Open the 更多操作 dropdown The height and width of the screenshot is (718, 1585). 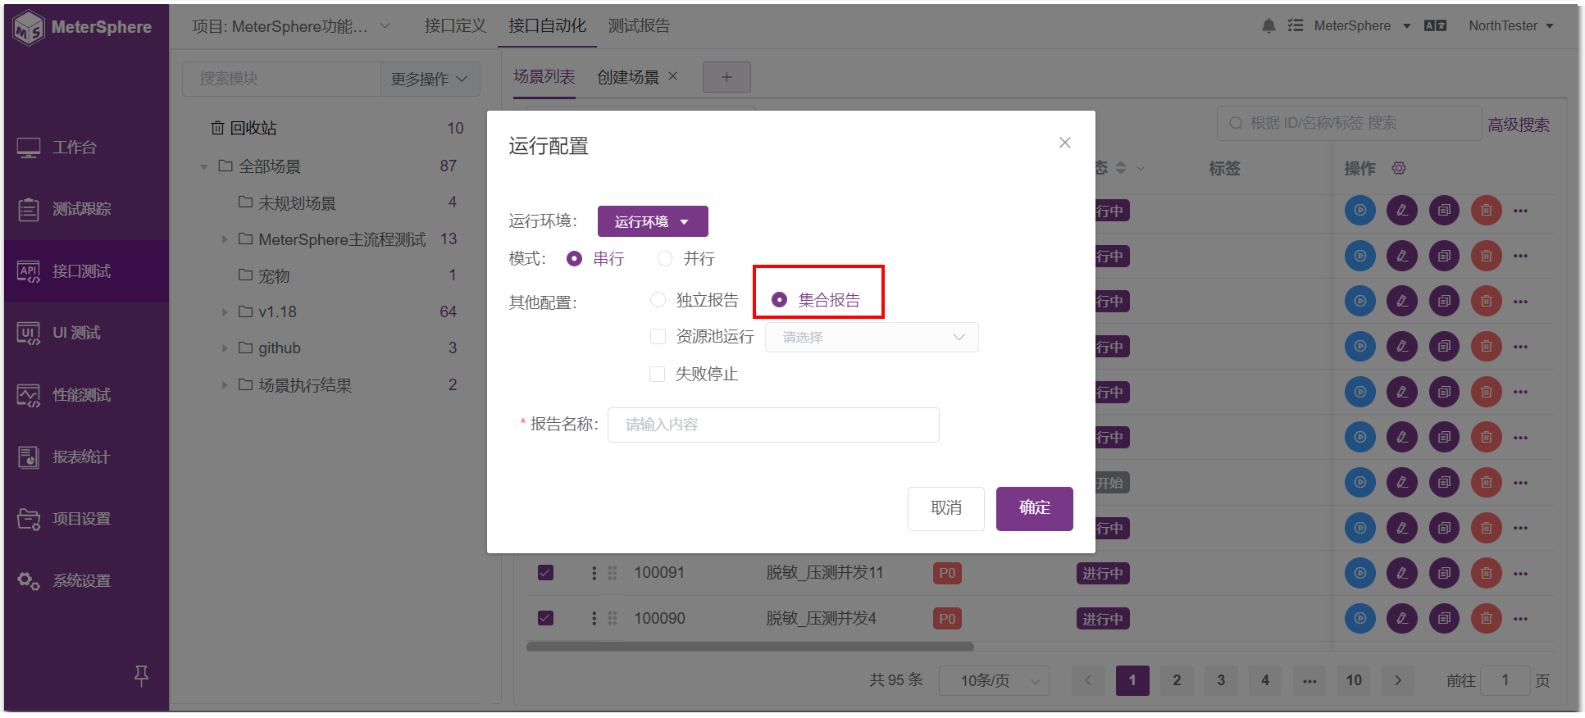point(430,79)
